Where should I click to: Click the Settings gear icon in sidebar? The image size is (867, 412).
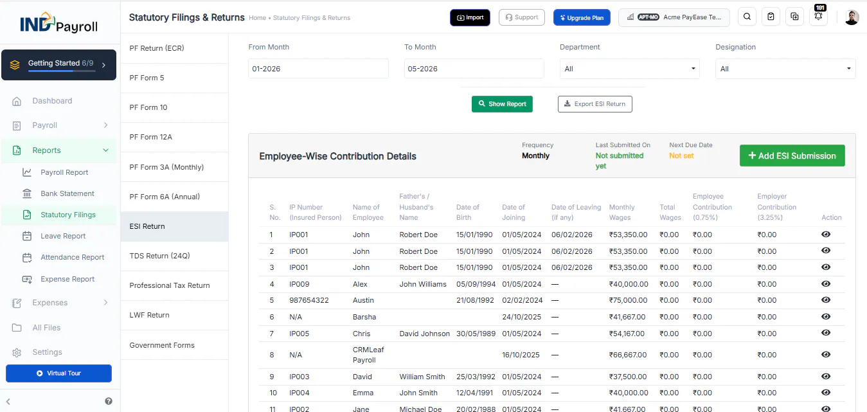click(17, 352)
